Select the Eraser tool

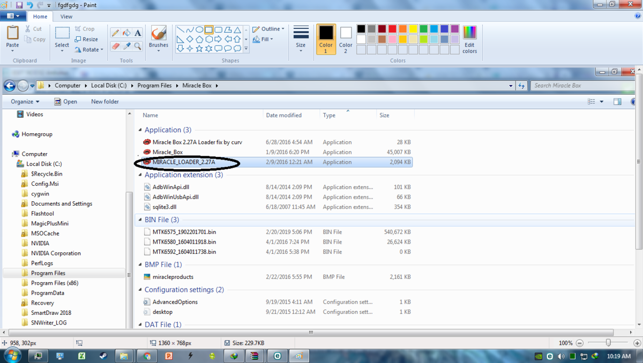pos(115,47)
